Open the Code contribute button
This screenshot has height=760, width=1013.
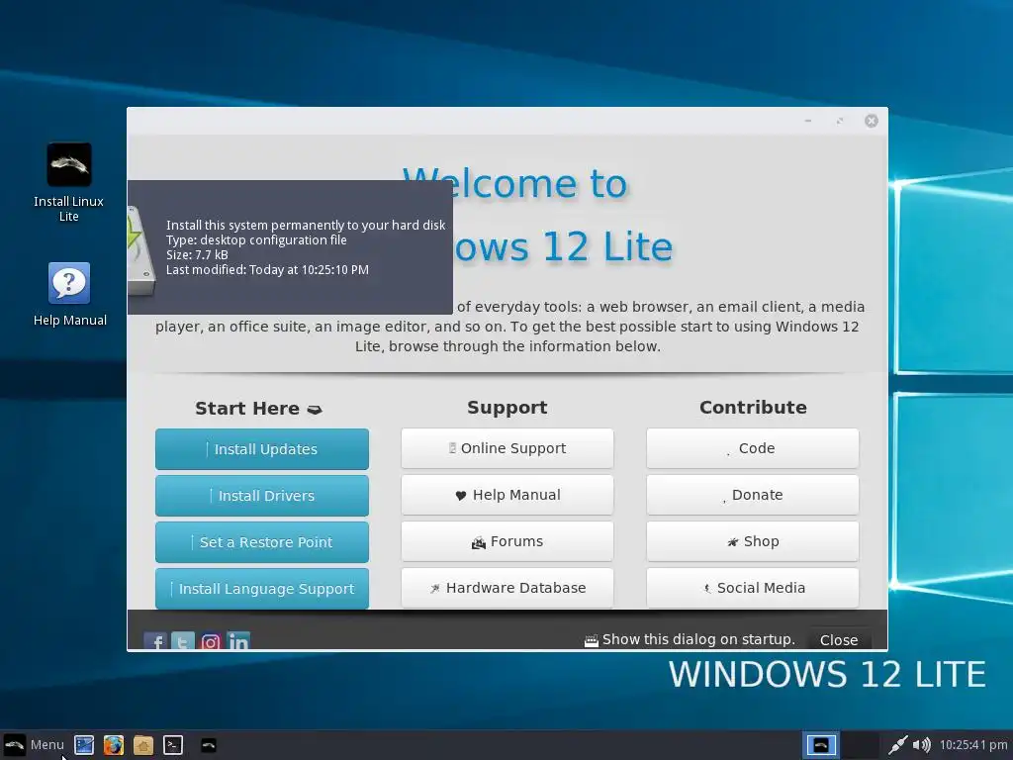coord(753,448)
